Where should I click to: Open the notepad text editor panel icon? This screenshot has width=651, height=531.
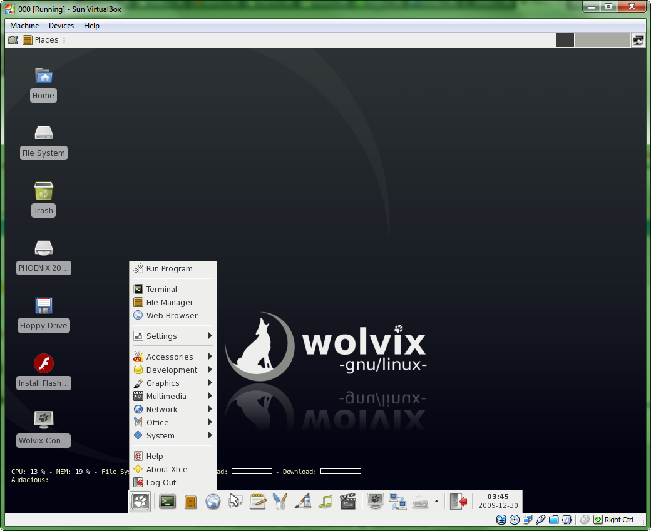click(258, 501)
